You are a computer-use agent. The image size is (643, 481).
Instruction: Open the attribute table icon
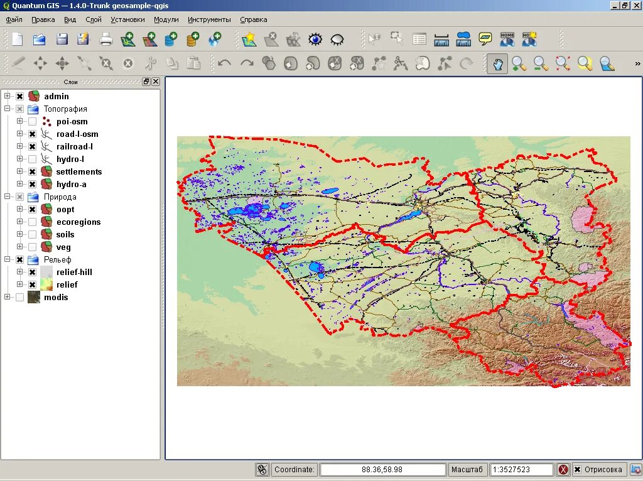pyautogui.click(x=419, y=40)
